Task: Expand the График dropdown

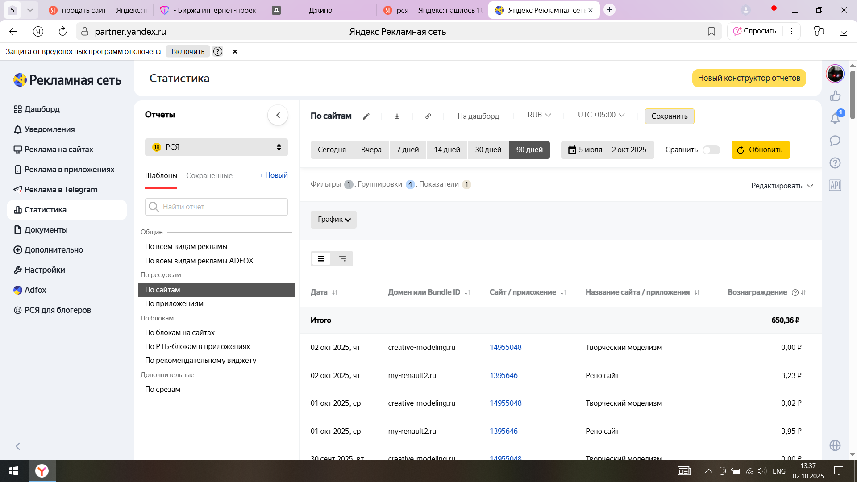Action: (333, 220)
